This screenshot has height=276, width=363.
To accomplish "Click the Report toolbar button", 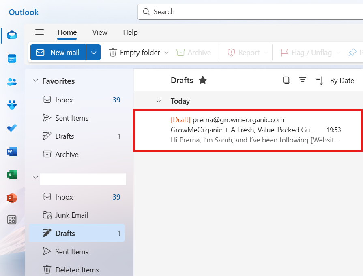I will point(243,53).
